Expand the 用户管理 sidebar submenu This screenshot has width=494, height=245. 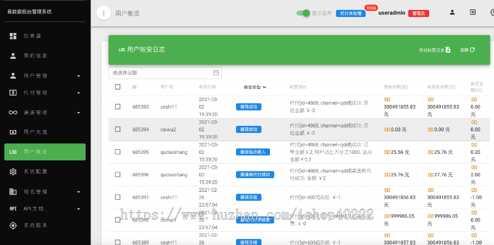point(78,76)
